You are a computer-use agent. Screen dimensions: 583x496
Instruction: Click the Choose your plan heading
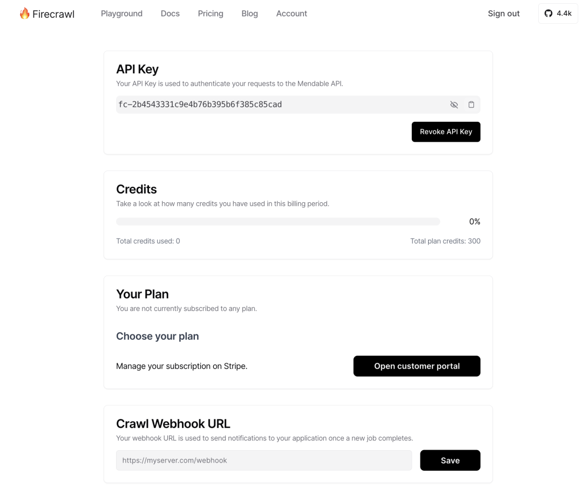tap(158, 336)
